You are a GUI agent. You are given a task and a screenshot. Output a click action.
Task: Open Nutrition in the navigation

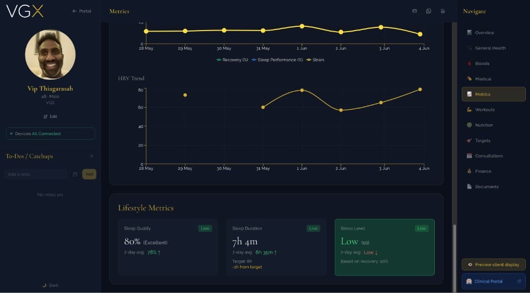(493, 125)
